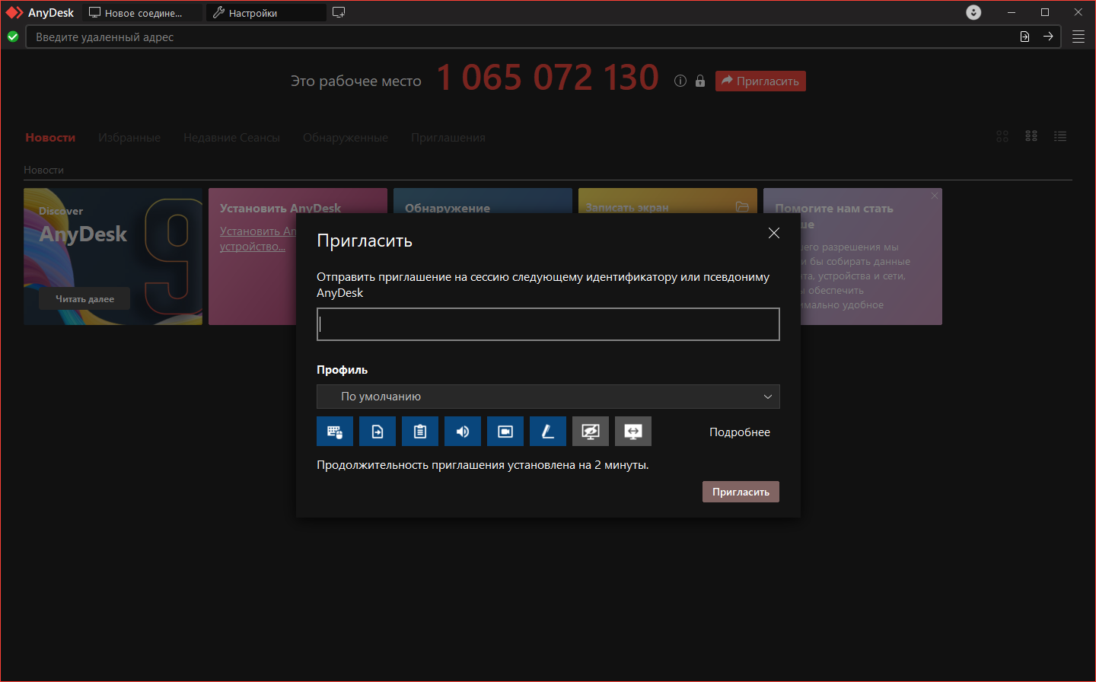Click the invitation address input field

click(x=548, y=324)
